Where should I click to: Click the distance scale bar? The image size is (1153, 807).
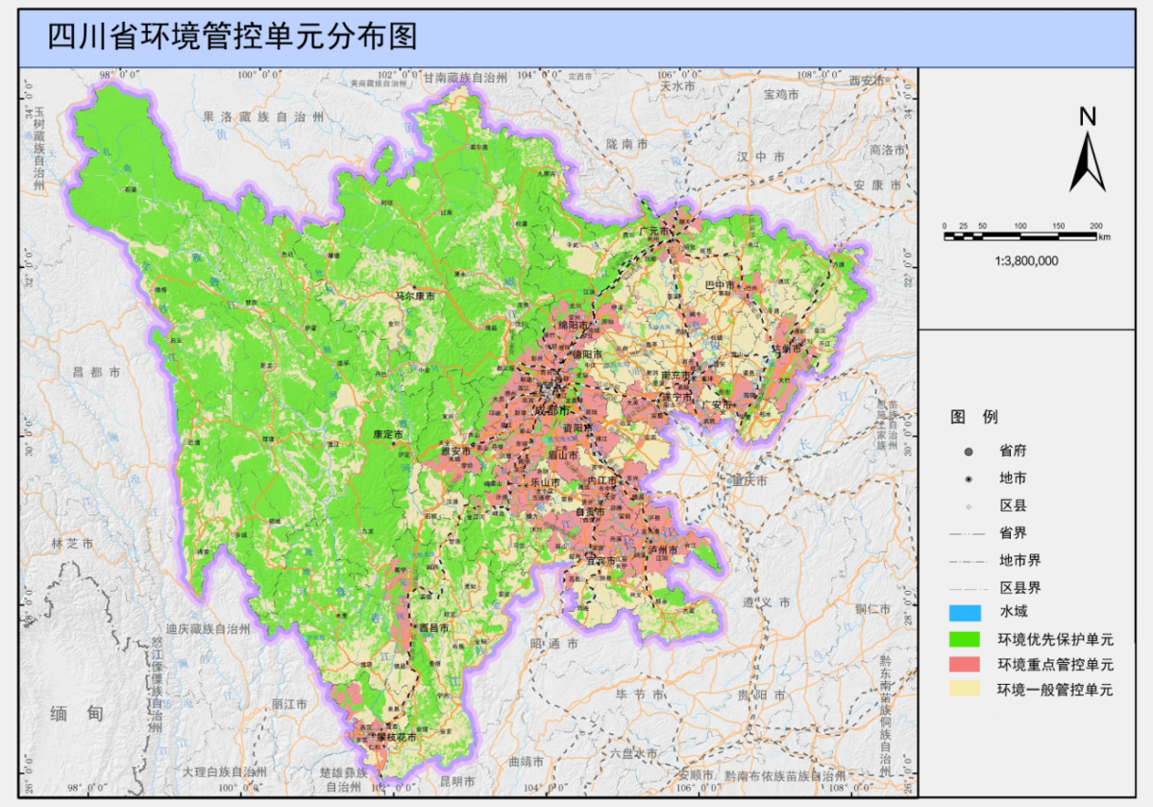[x=1020, y=235]
